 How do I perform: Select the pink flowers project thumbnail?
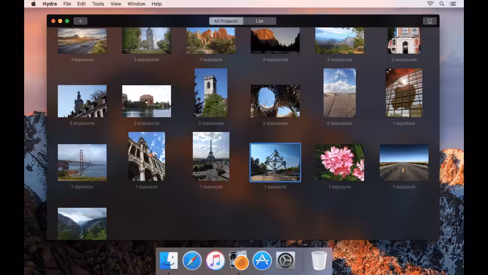339,162
